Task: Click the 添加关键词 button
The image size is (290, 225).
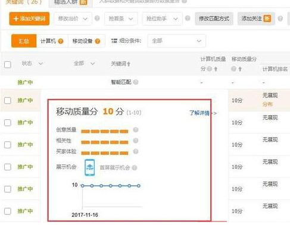Action: click(29, 19)
